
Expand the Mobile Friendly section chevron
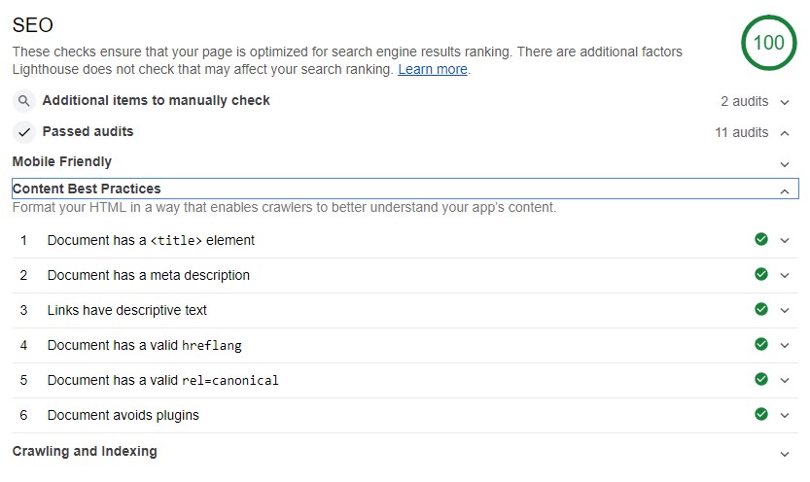click(785, 164)
